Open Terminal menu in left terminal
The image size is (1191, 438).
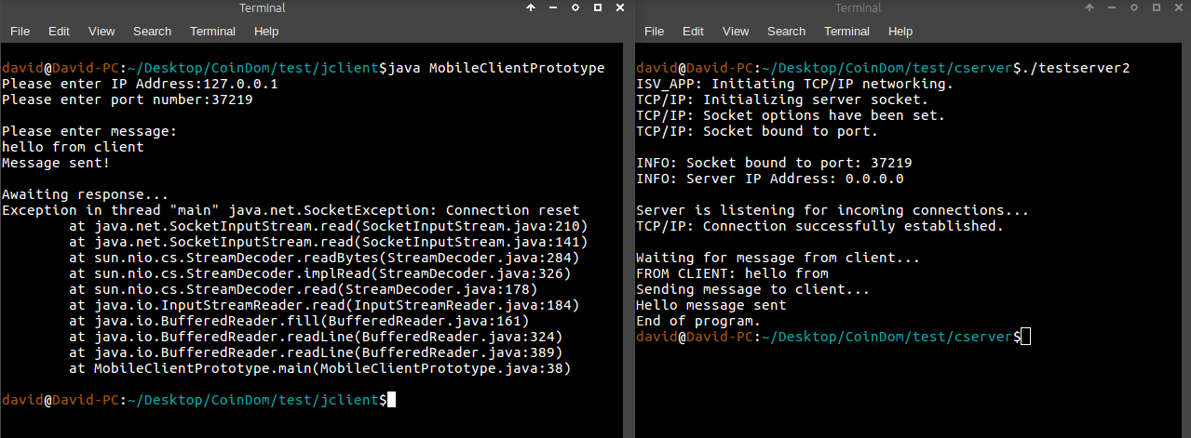coord(212,31)
